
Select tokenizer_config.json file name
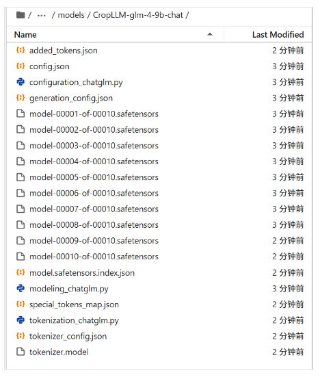click(x=68, y=337)
